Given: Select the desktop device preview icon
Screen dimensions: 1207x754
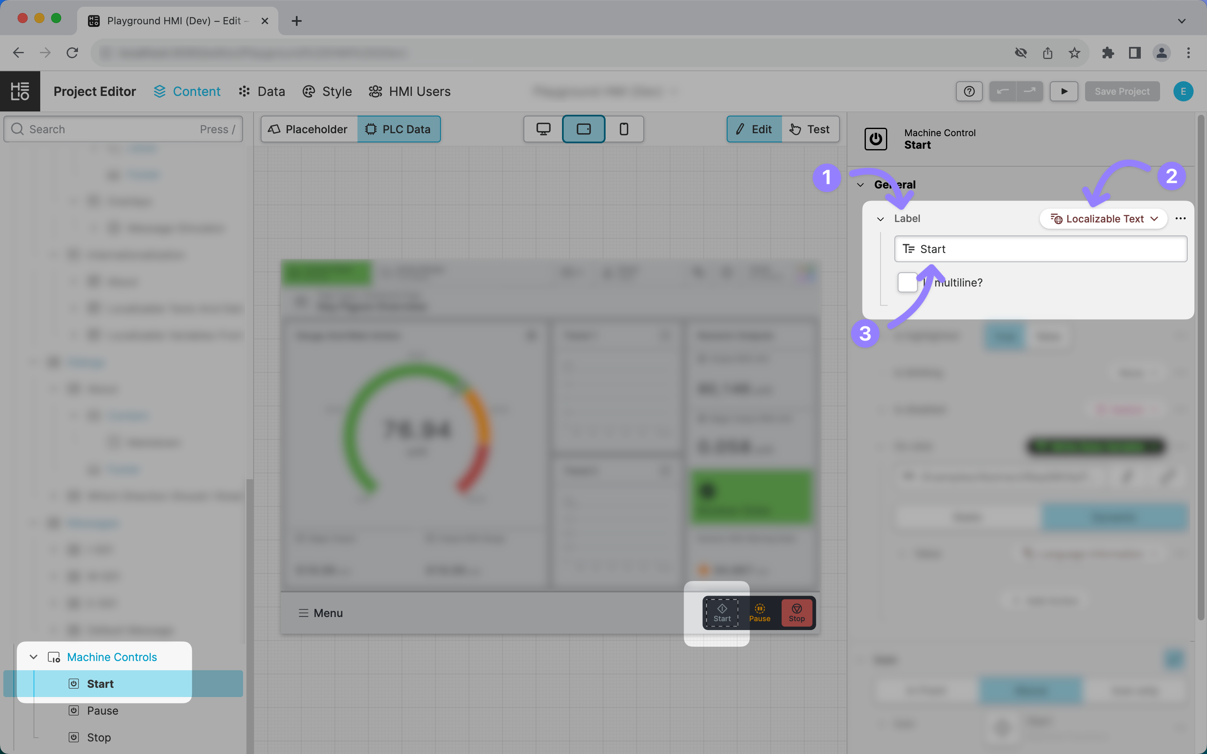Looking at the screenshot, I should point(543,129).
